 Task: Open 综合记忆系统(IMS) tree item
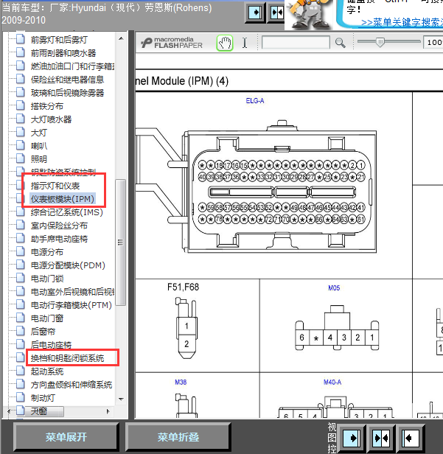(67, 212)
